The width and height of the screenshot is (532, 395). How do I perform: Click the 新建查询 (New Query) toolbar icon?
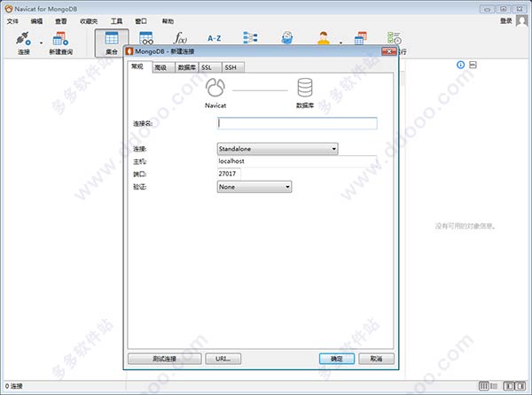coord(60,43)
